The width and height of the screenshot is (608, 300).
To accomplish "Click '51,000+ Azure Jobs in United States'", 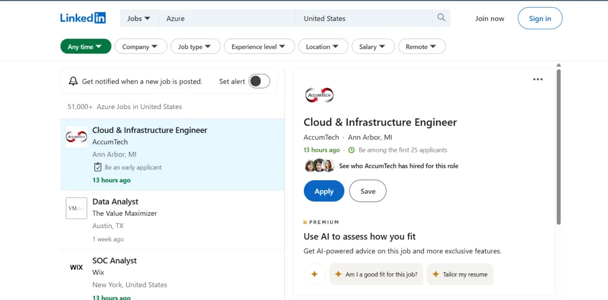I will (125, 107).
